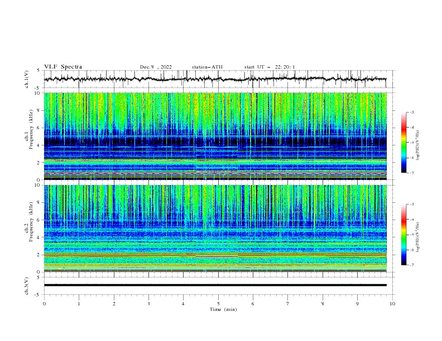This screenshot has height=341, width=442.
Task: Click the "ch.3(V)" axis label
Action: pyautogui.click(x=27, y=286)
